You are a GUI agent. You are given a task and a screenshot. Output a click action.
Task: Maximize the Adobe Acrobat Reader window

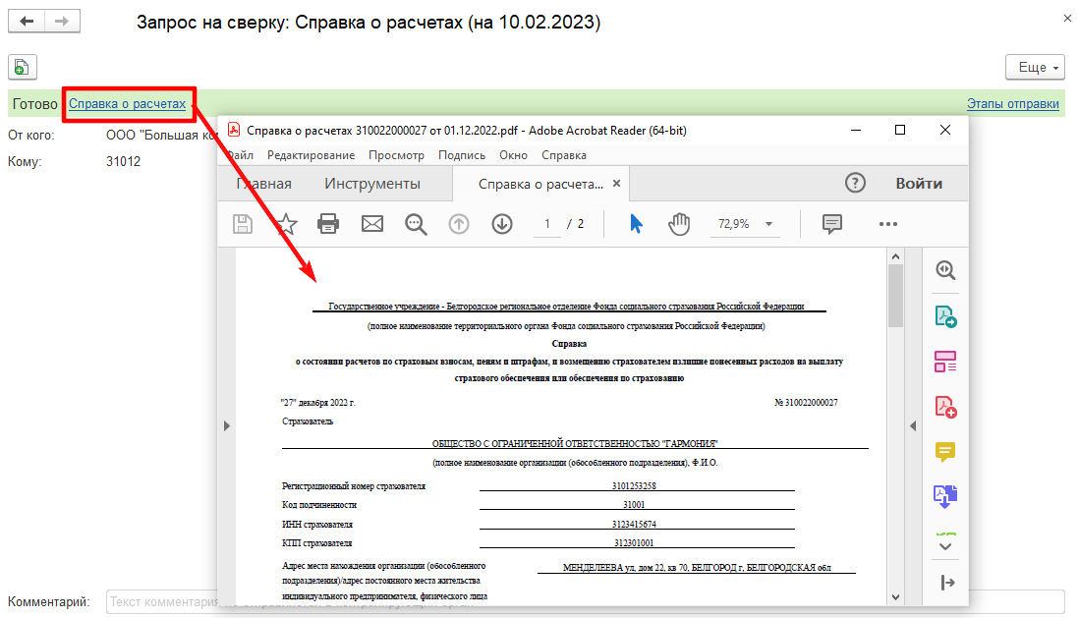click(900, 130)
